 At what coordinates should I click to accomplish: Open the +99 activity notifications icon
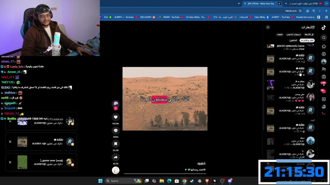click(323, 84)
